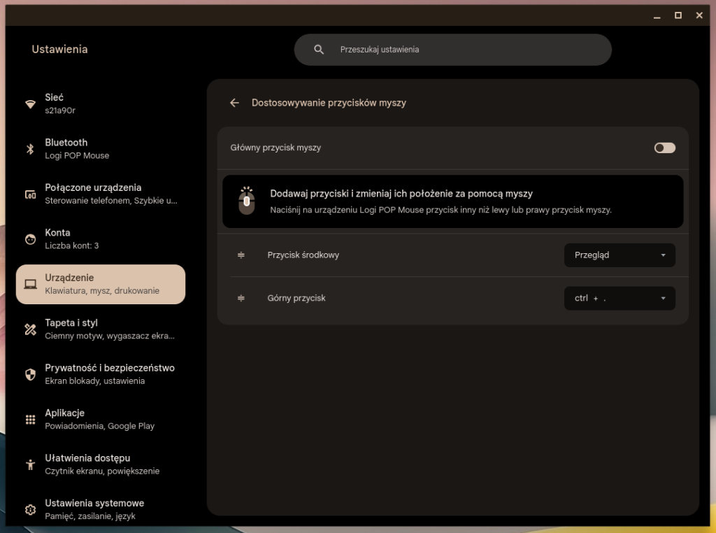Open the ctrl + . dropdown for top button

point(620,298)
